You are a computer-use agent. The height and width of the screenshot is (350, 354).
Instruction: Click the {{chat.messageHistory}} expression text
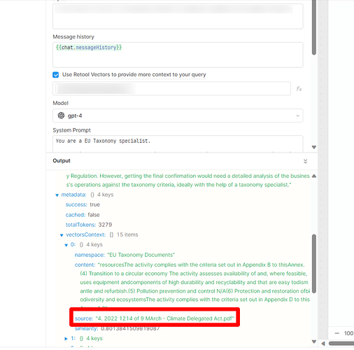pyautogui.click(x=89, y=48)
